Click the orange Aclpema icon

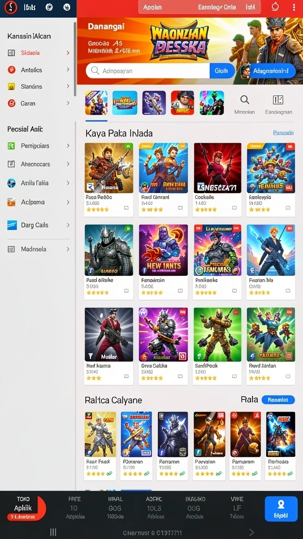click(x=12, y=202)
